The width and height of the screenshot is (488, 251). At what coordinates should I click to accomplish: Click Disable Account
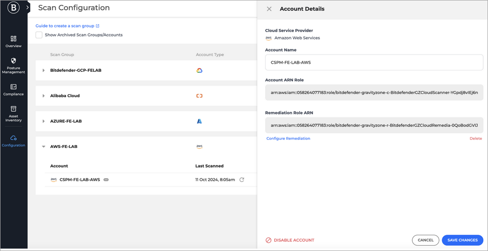[x=290, y=240]
